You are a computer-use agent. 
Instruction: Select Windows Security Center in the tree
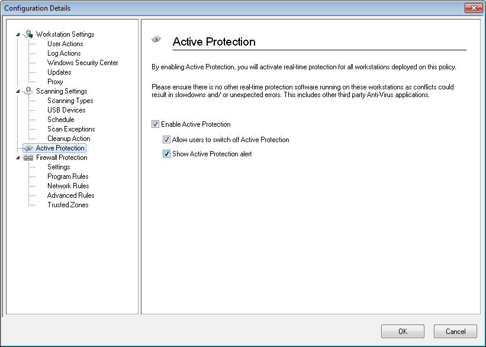(82, 63)
